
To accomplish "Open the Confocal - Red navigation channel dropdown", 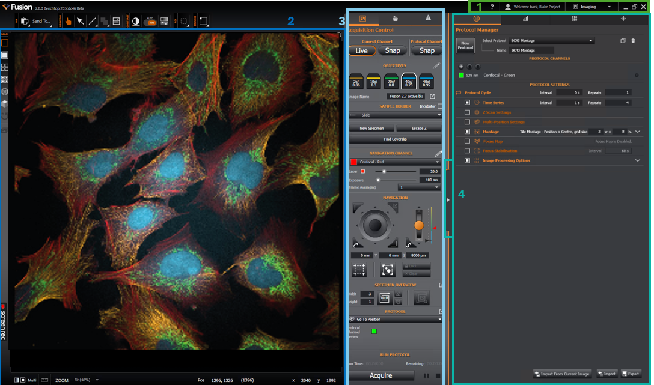I will 396,162.
